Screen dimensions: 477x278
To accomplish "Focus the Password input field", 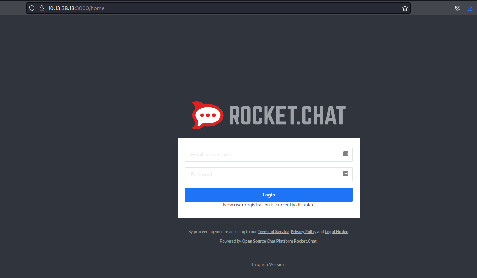I will tap(269, 174).
